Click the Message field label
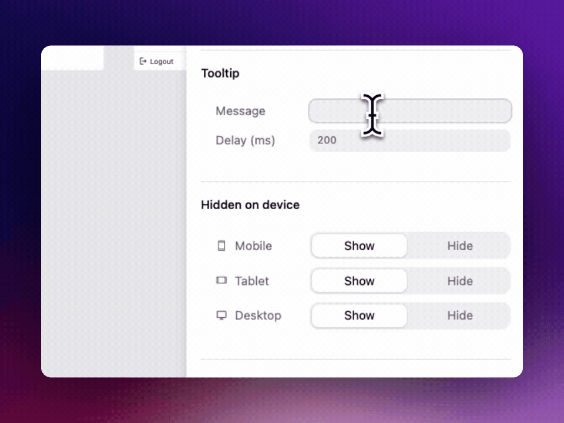 point(240,111)
